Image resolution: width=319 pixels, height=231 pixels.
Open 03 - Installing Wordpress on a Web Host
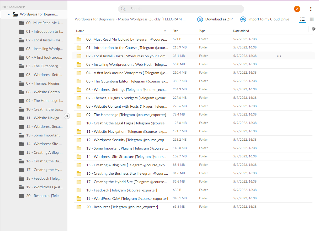click(x=193, y=64)
